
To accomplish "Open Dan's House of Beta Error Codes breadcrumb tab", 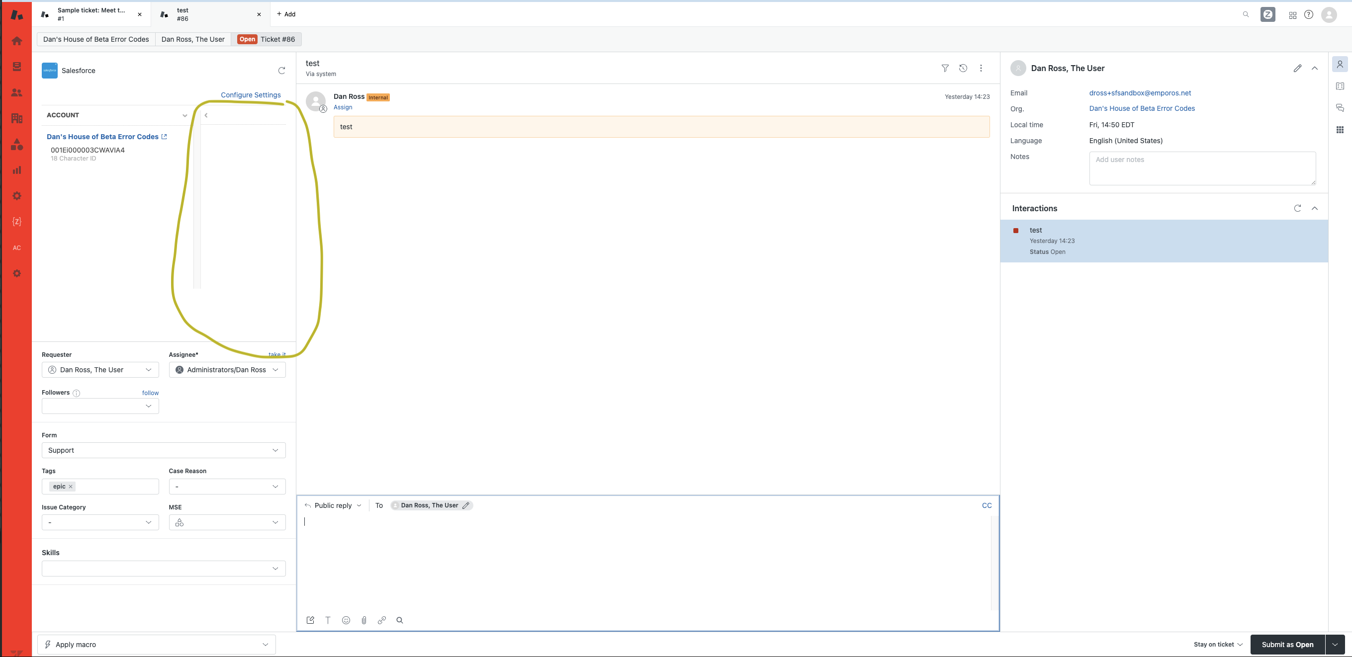I will tap(96, 39).
